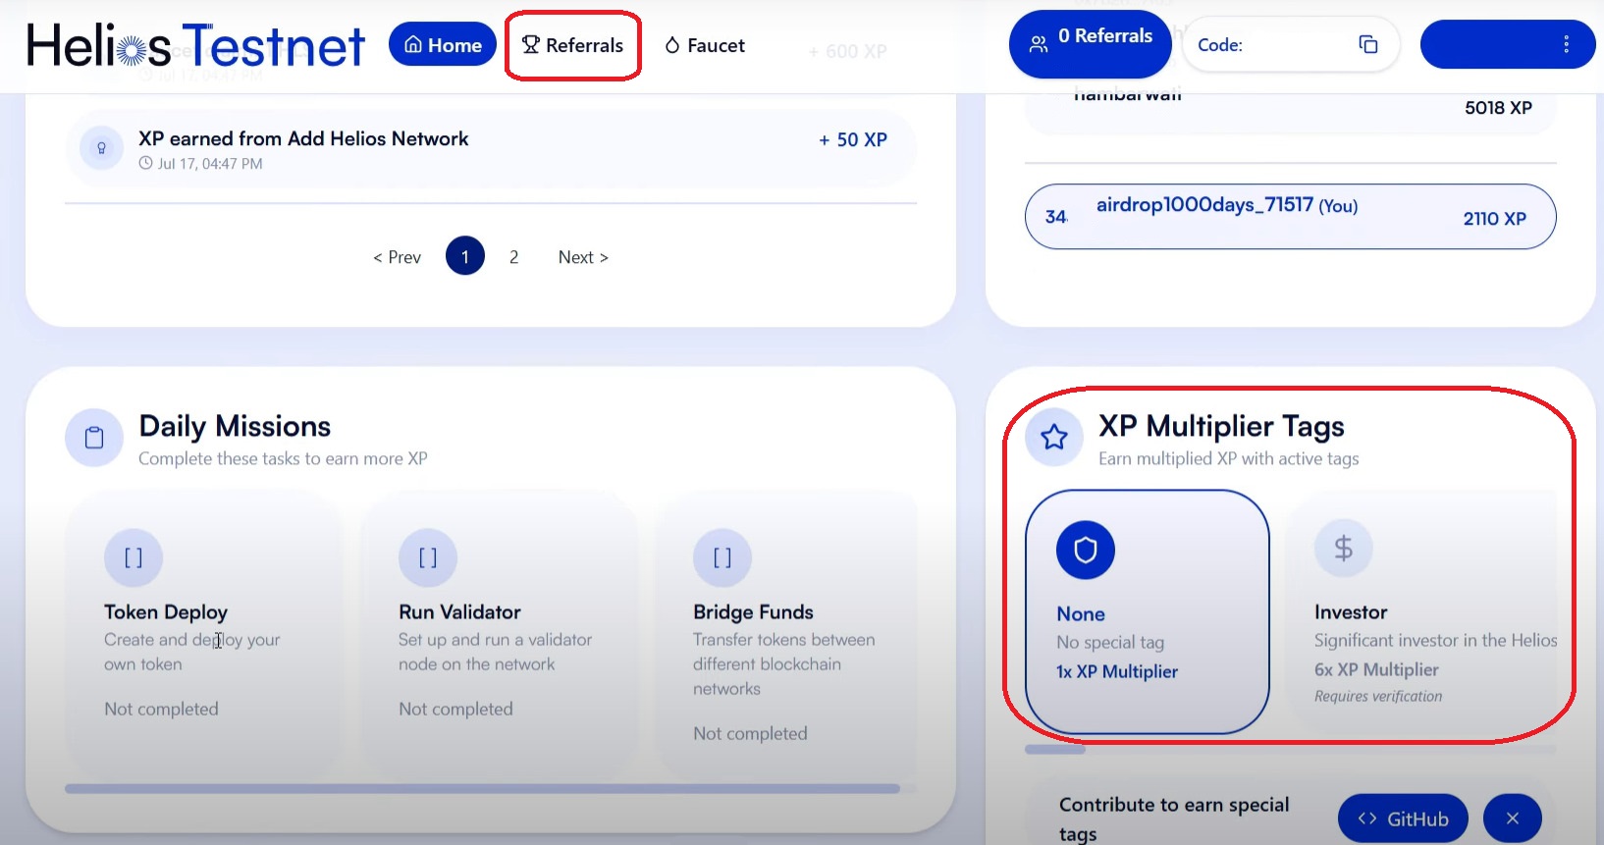The width and height of the screenshot is (1604, 845).
Task: Open the three-dot account menu
Action: [x=1566, y=44]
